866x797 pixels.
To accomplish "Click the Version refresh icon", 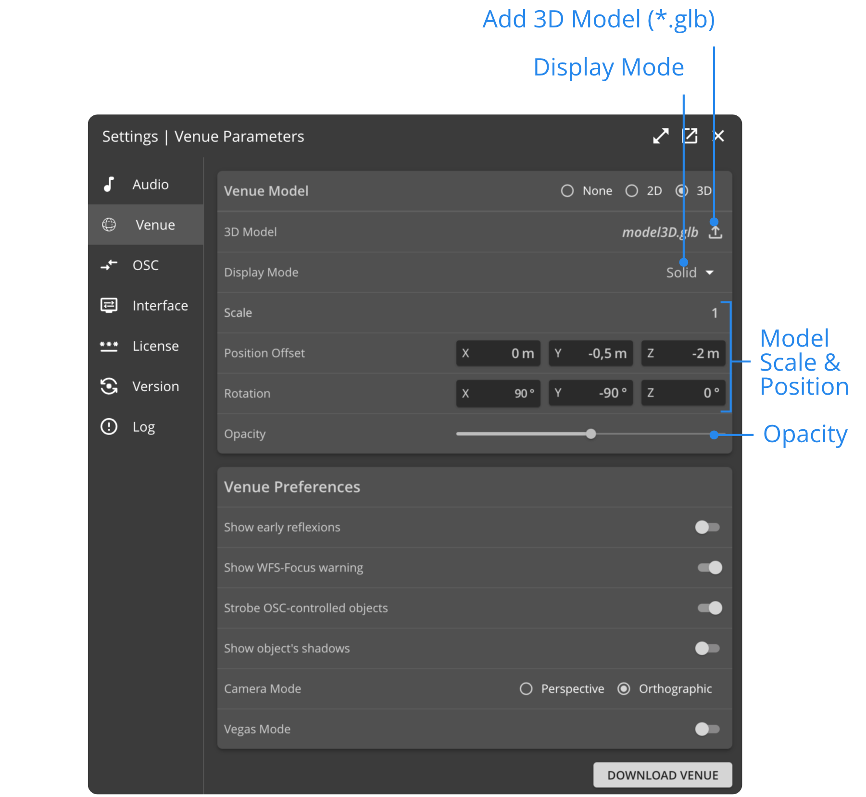I will pos(109,386).
